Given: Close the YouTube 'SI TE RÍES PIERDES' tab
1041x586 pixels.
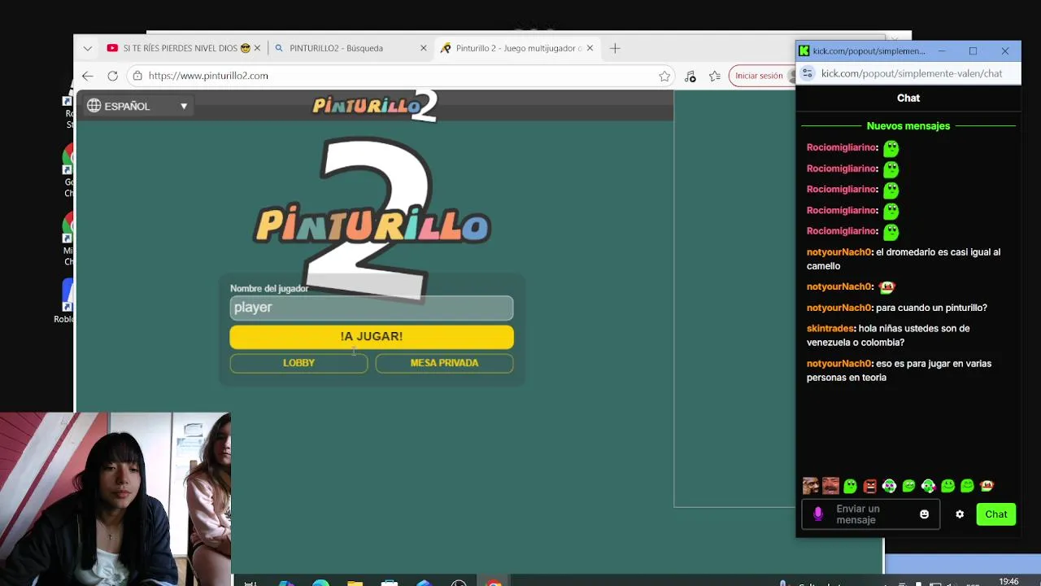Looking at the screenshot, I should (257, 48).
